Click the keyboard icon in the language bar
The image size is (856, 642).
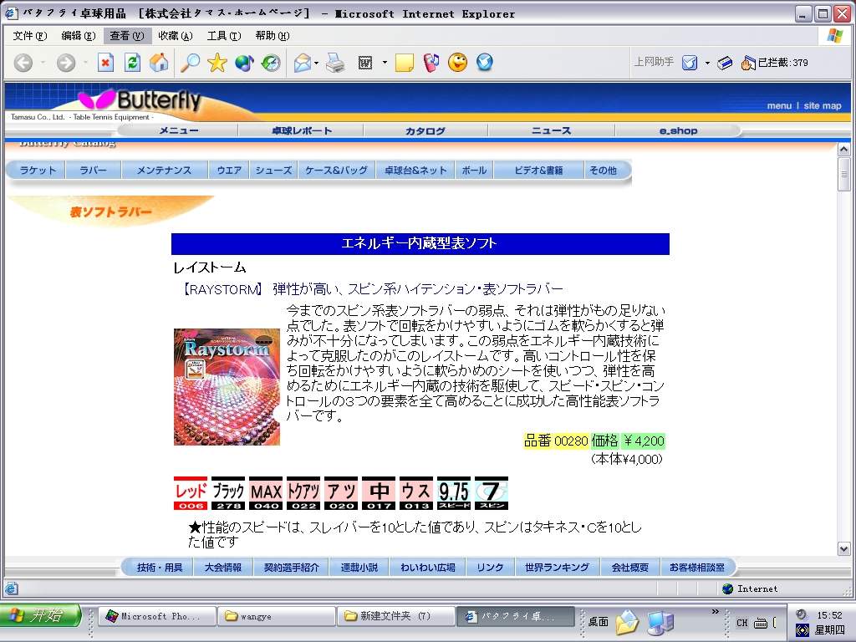(761, 623)
